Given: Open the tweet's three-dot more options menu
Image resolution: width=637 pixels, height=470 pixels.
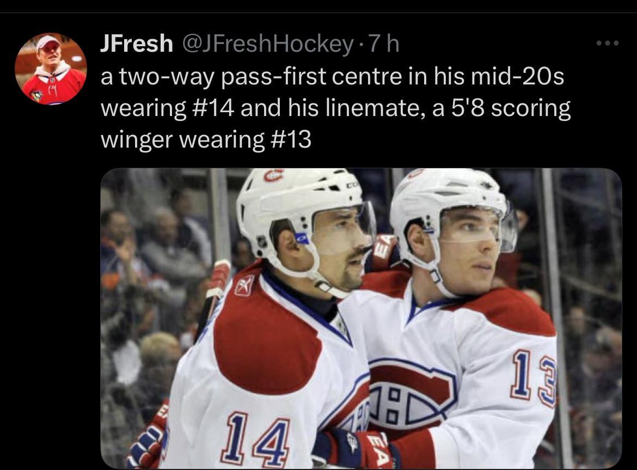Looking at the screenshot, I should (x=607, y=44).
